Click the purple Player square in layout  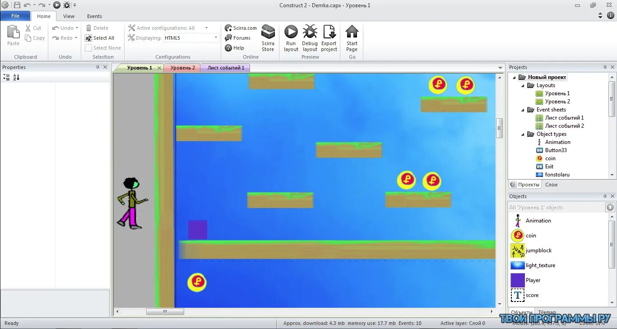198,230
